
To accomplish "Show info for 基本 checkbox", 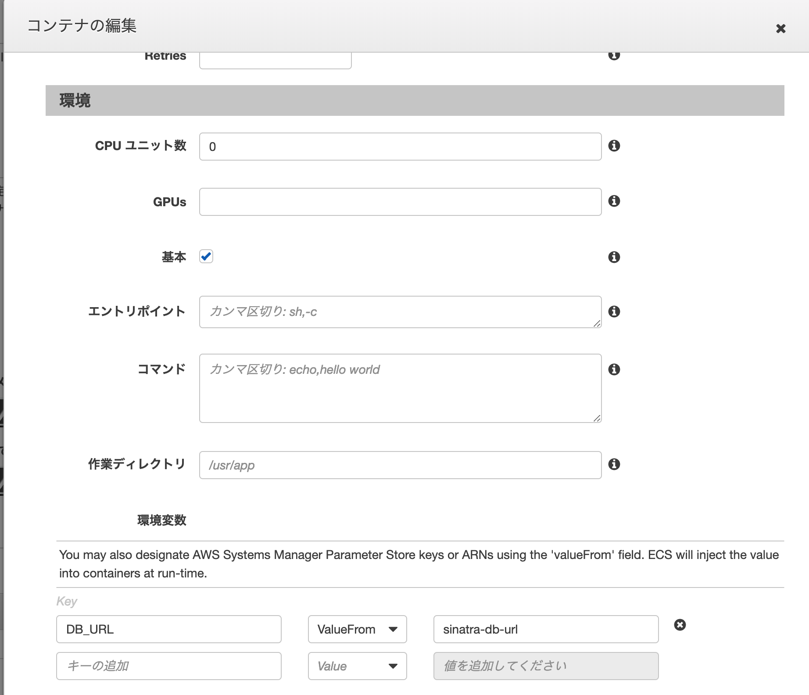I will 614,257.
